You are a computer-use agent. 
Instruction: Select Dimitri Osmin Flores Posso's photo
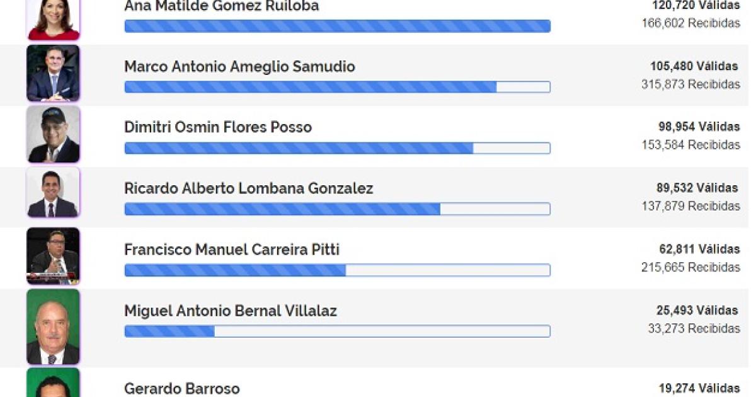point(53,134)
